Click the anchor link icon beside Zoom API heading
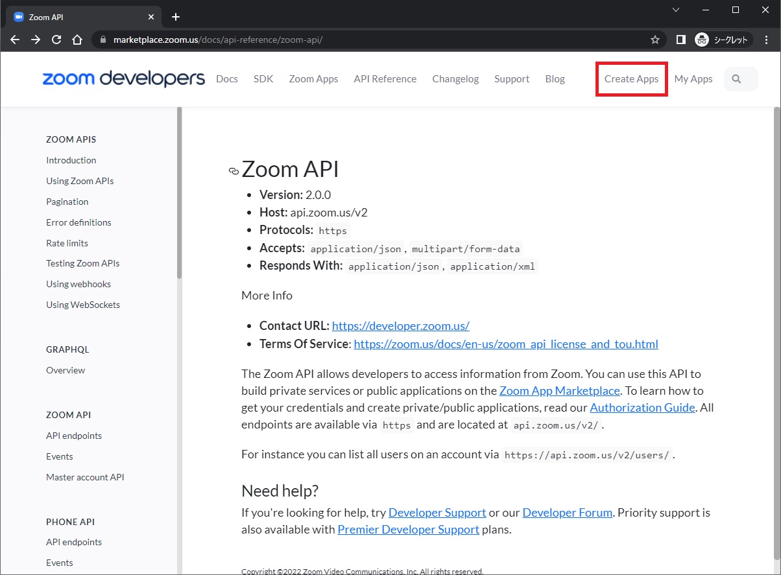 [234, 171]
